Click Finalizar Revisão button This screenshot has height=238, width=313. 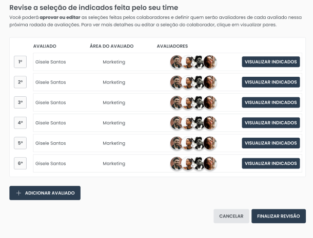point(278,216)
